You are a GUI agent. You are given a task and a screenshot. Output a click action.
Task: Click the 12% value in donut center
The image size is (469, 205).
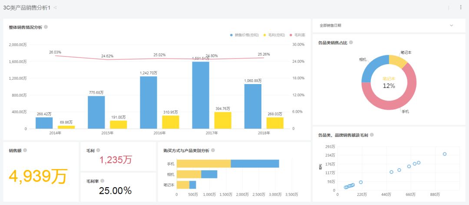(389, 86)
